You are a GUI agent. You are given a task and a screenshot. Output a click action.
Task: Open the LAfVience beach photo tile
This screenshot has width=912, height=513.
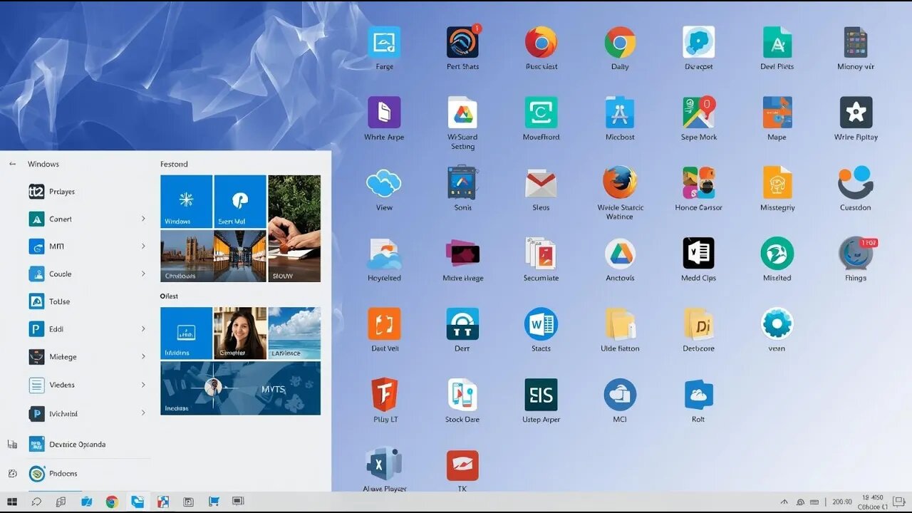click(294, 333)
